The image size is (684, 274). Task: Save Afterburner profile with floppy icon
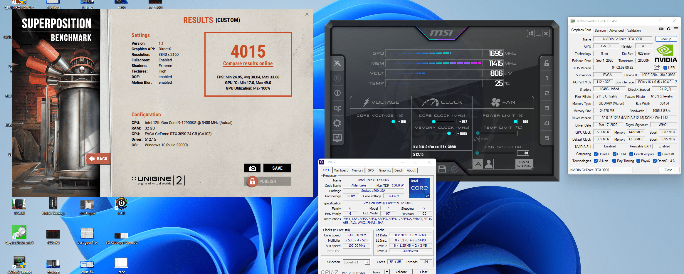(x=442, y=169)
